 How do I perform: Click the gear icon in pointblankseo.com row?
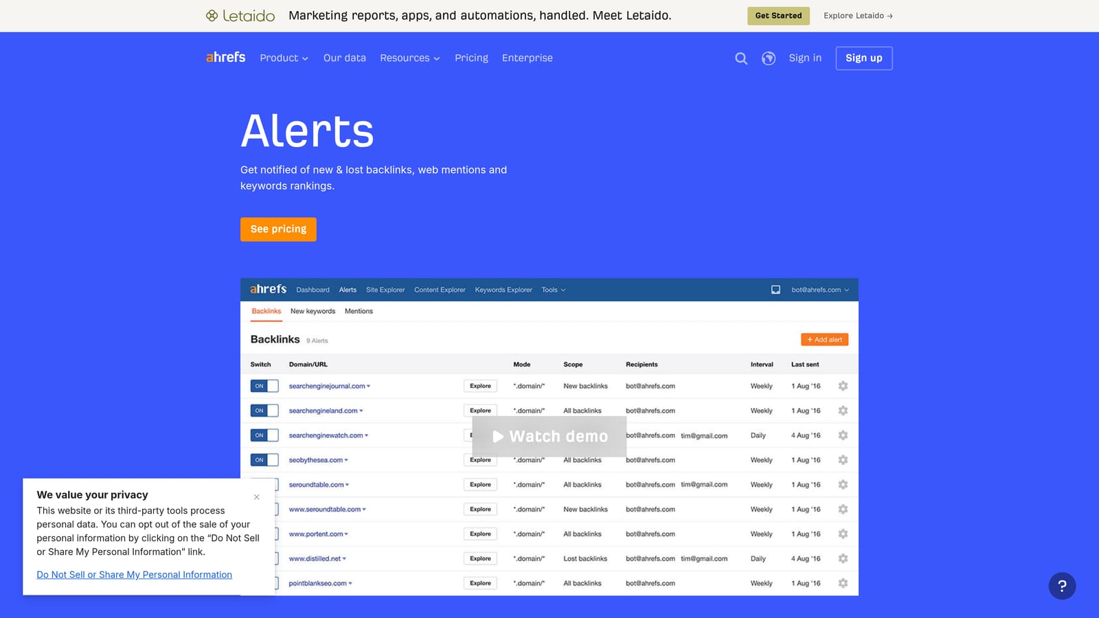coord(843,583)
